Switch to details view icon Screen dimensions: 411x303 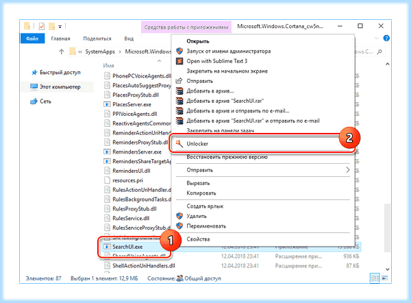pyautogui.click(x=375, y=278)
